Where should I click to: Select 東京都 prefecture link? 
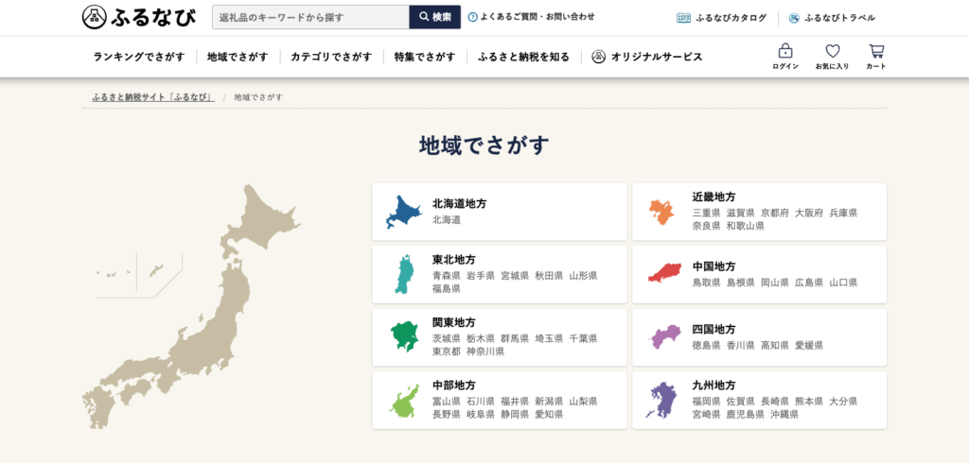click(447, 352)
